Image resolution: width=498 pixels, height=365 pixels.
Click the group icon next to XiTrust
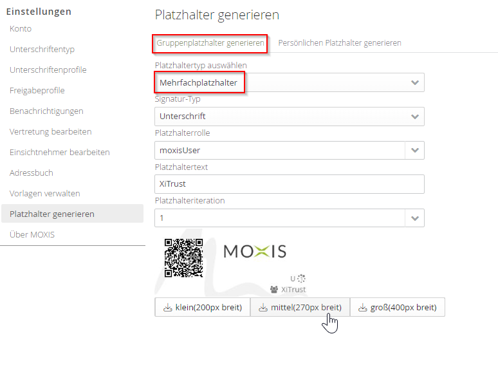pos(274,290)
